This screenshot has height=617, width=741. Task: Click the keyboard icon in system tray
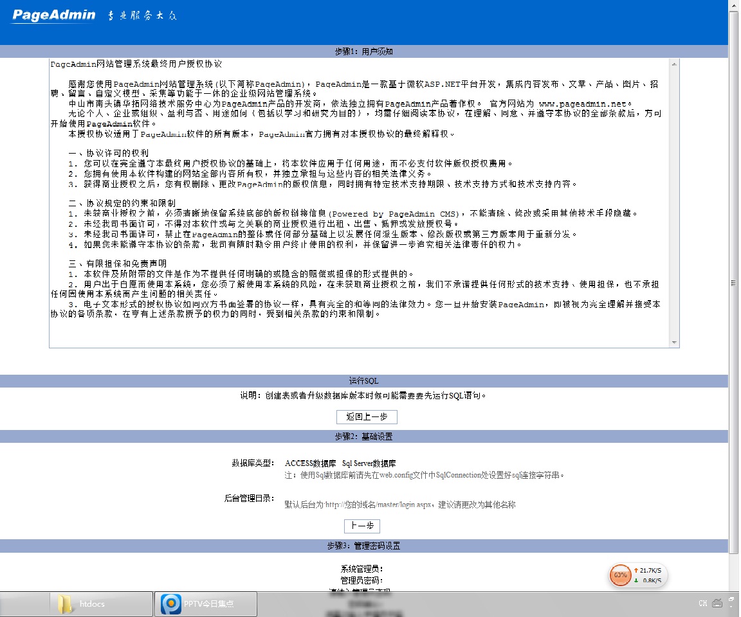[718, 603]
